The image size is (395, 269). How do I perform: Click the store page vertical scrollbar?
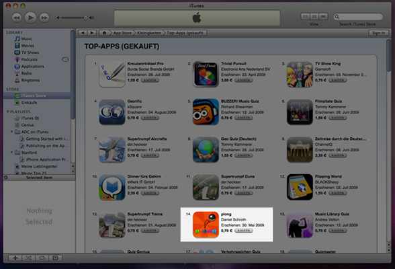pos(389,55)
